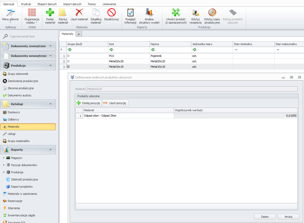Click the Kod filter row cell

(129, 50)
